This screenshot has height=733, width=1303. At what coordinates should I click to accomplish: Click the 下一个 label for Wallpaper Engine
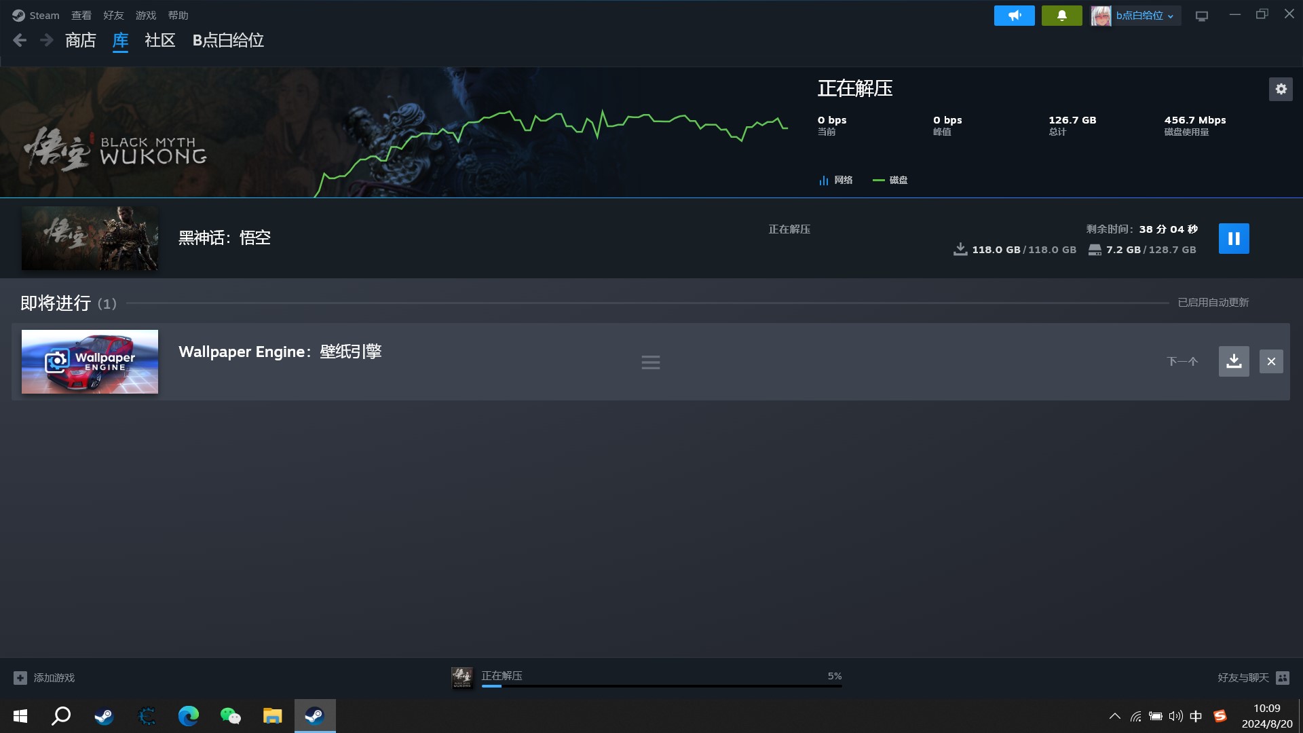click(1183, 362)
